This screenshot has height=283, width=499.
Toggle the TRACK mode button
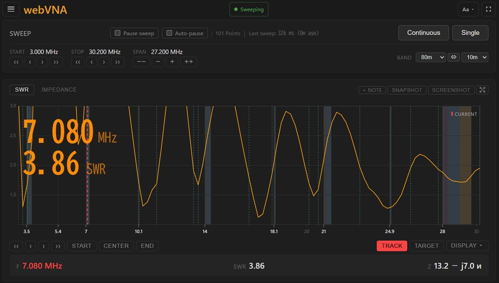[x=392, y=246]
